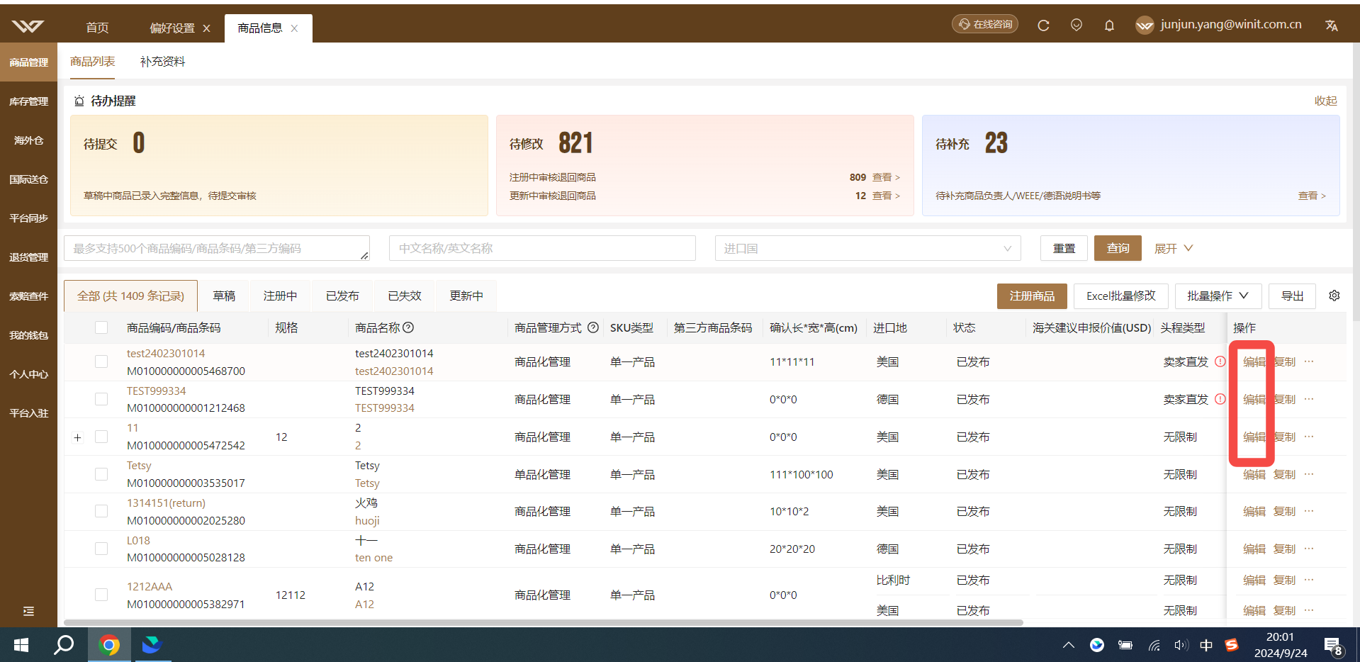This screenshot has width=1360, height=662.
Task: Click the 重置 button
Action: (x=1064, y=248)
